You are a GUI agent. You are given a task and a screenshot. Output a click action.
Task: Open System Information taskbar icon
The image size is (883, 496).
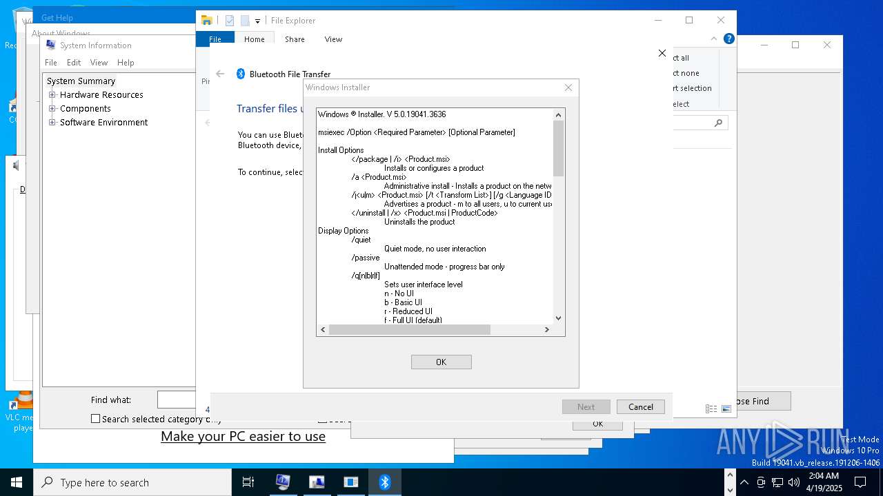(282, 482)
